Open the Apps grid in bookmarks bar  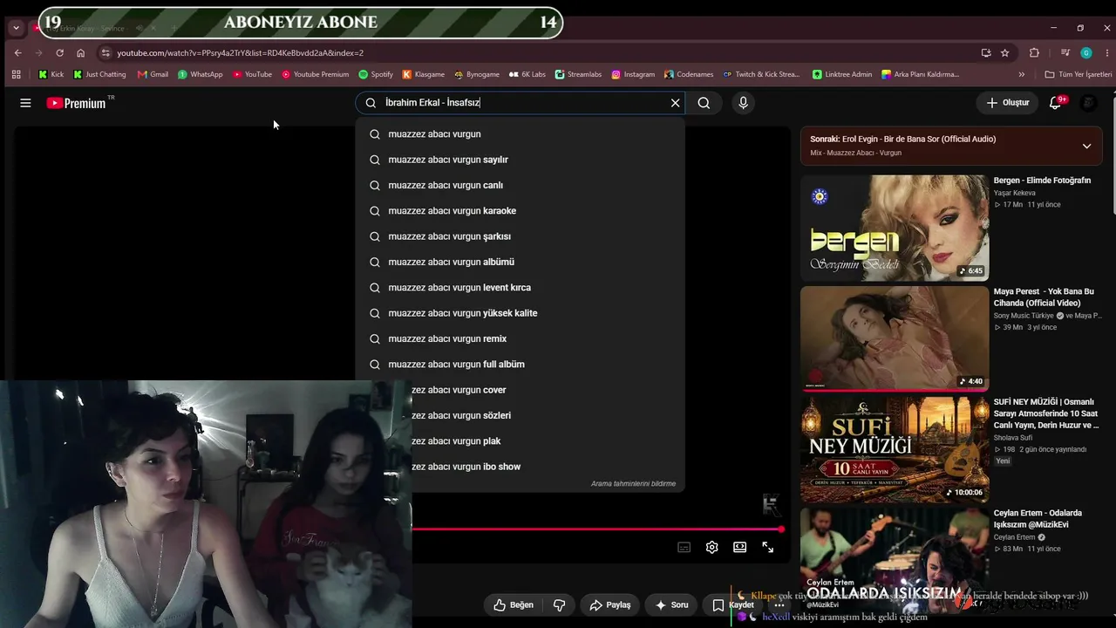click(x=17, y=75)
